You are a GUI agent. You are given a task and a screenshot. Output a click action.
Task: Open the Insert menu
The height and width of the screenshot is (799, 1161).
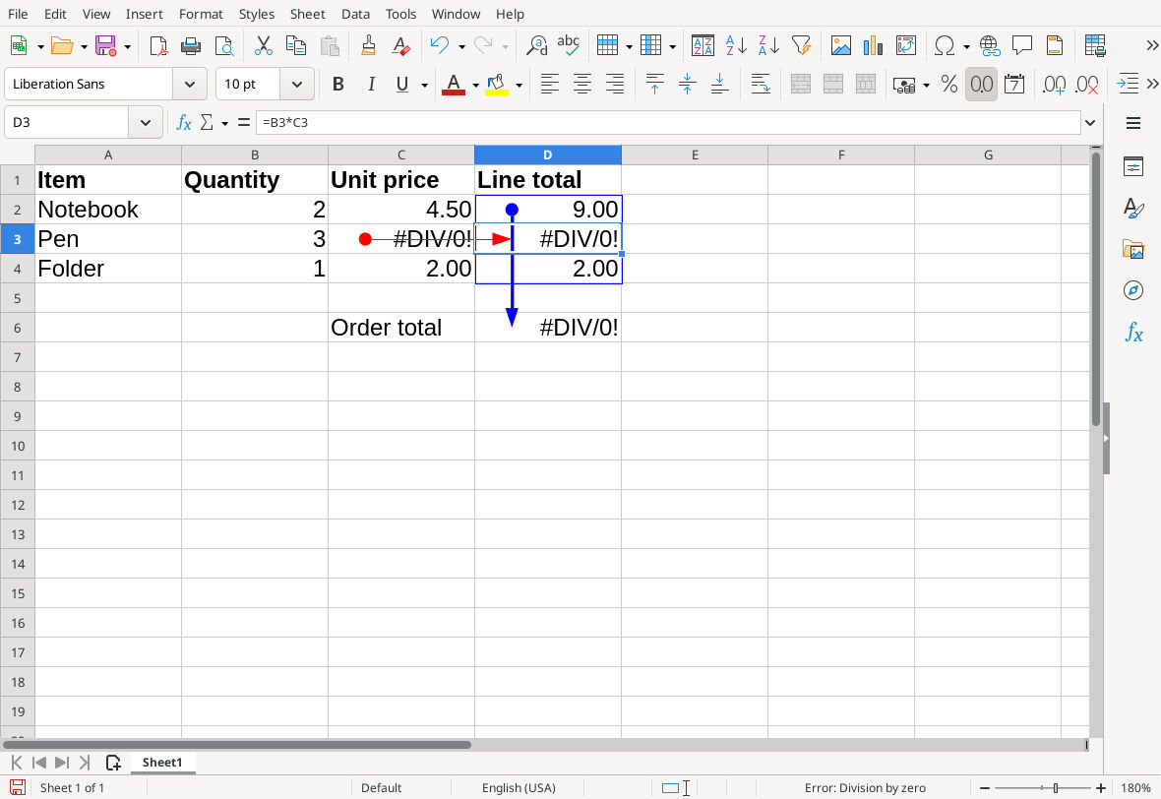point(144,14)
